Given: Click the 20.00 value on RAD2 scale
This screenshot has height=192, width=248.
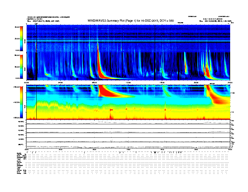Looking at the screenshot, I should (x=17, y=39).
